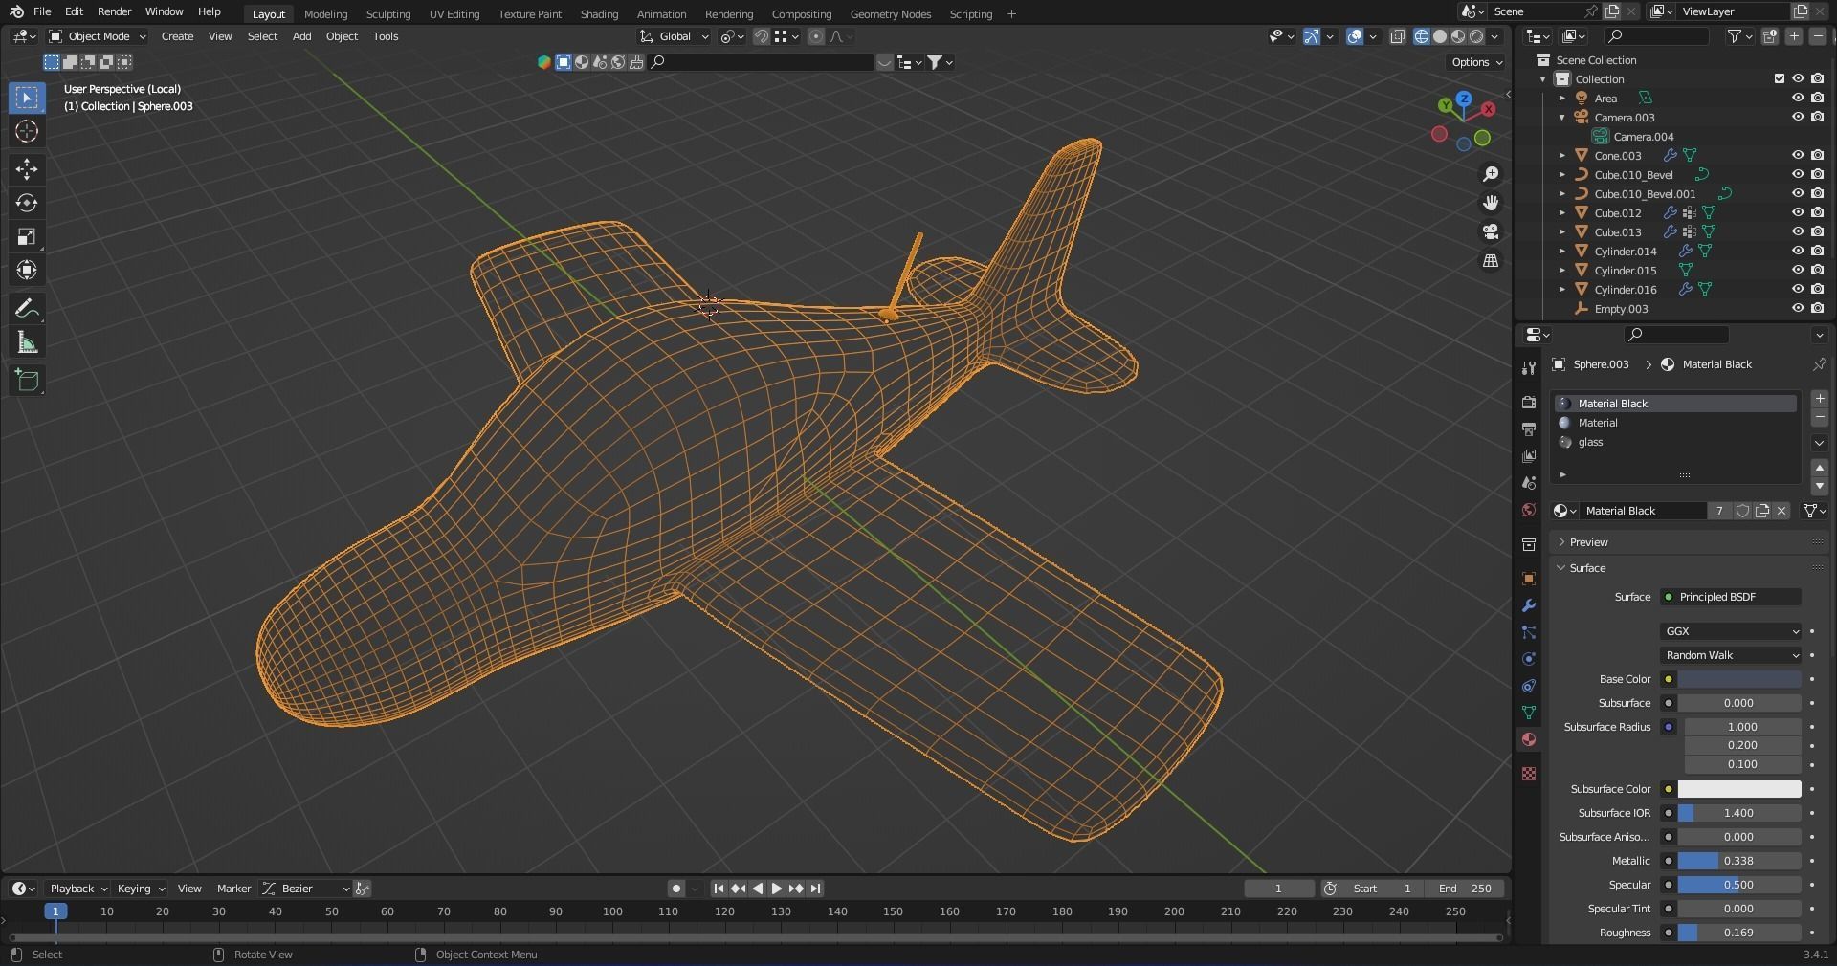Select the Cursor tool in toolbar
The image size is (1837, 966).
click(x=27, y=131)
